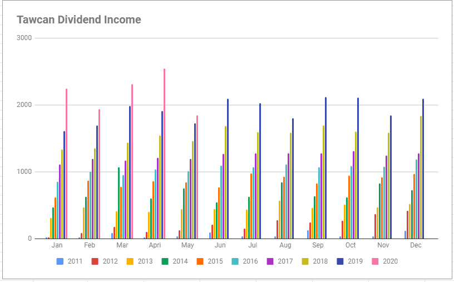The height and width of the screenshot is (282, 454).
Task: Select the 2016 legend text label
Action: pos(250,261)
